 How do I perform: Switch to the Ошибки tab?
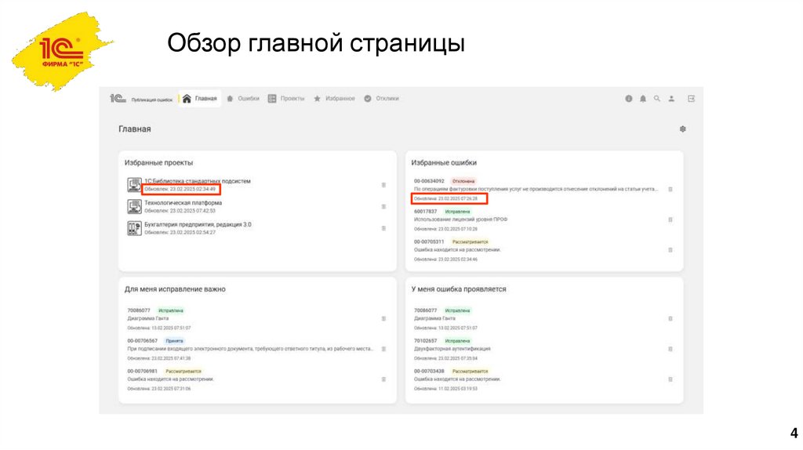(x=243, y=98)
